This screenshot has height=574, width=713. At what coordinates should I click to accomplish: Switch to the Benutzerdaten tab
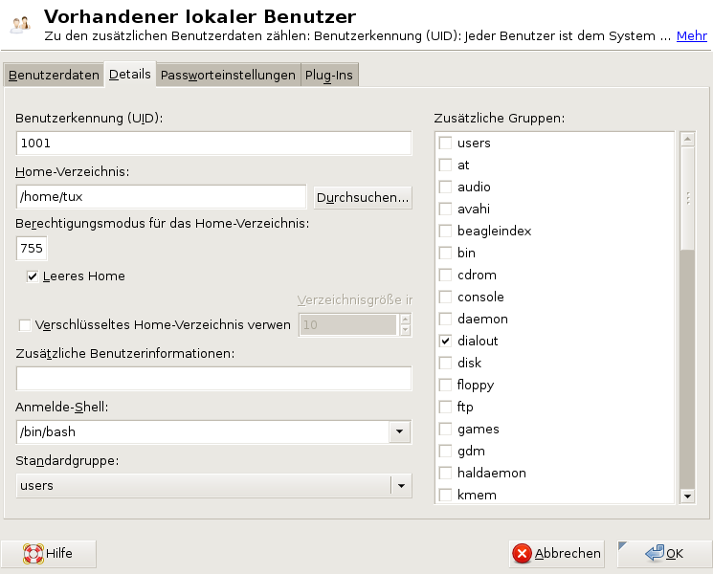coord(54,76)
